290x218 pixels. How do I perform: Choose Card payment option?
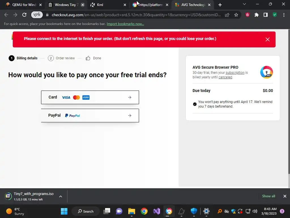click(90, 97)
